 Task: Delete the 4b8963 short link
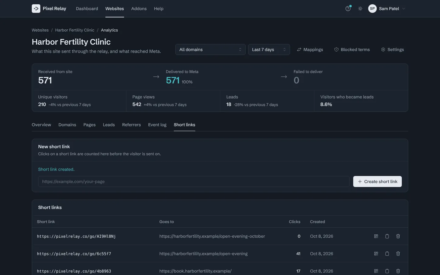[398, 271]
